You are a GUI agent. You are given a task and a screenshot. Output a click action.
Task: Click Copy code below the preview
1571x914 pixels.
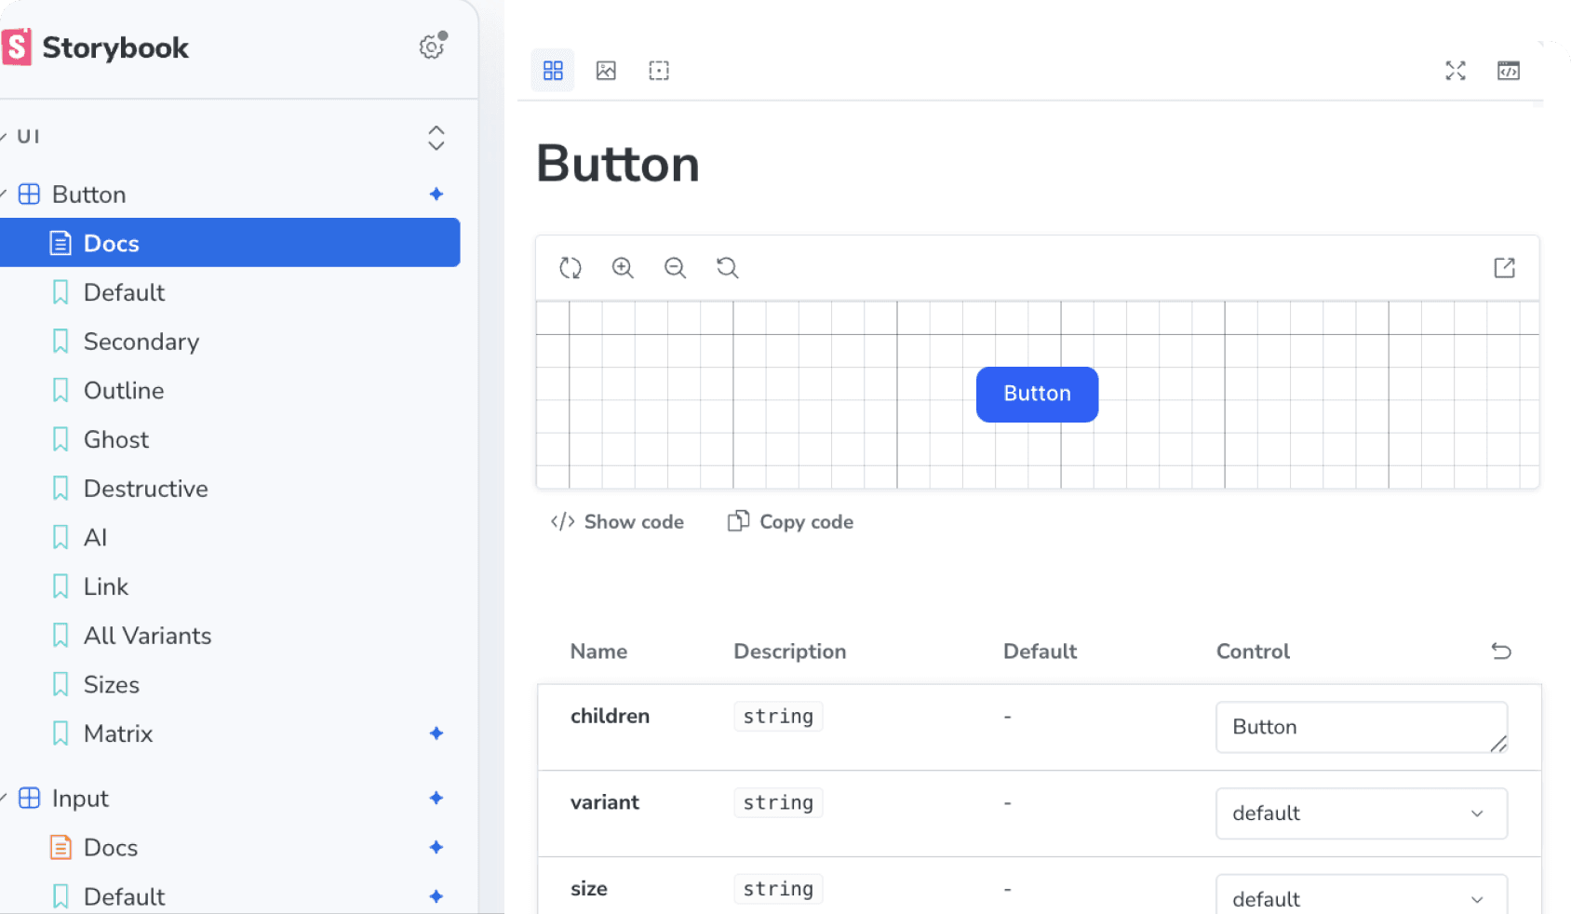click(x=790, y=522)
